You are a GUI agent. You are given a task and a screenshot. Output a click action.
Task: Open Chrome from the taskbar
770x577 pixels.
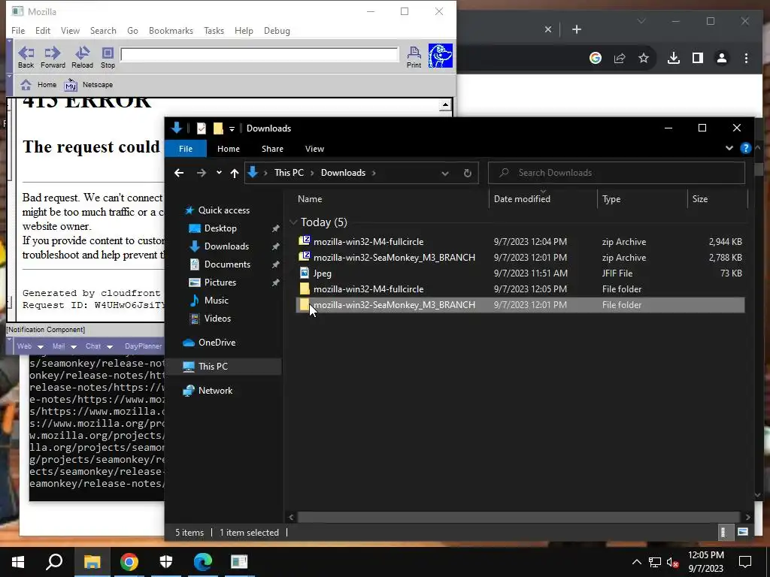pyautogui.click(x=129, y=562)
